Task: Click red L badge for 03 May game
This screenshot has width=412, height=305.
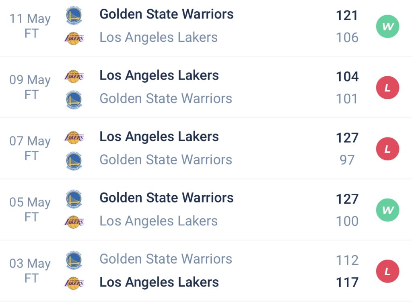Action: [387, 271]
